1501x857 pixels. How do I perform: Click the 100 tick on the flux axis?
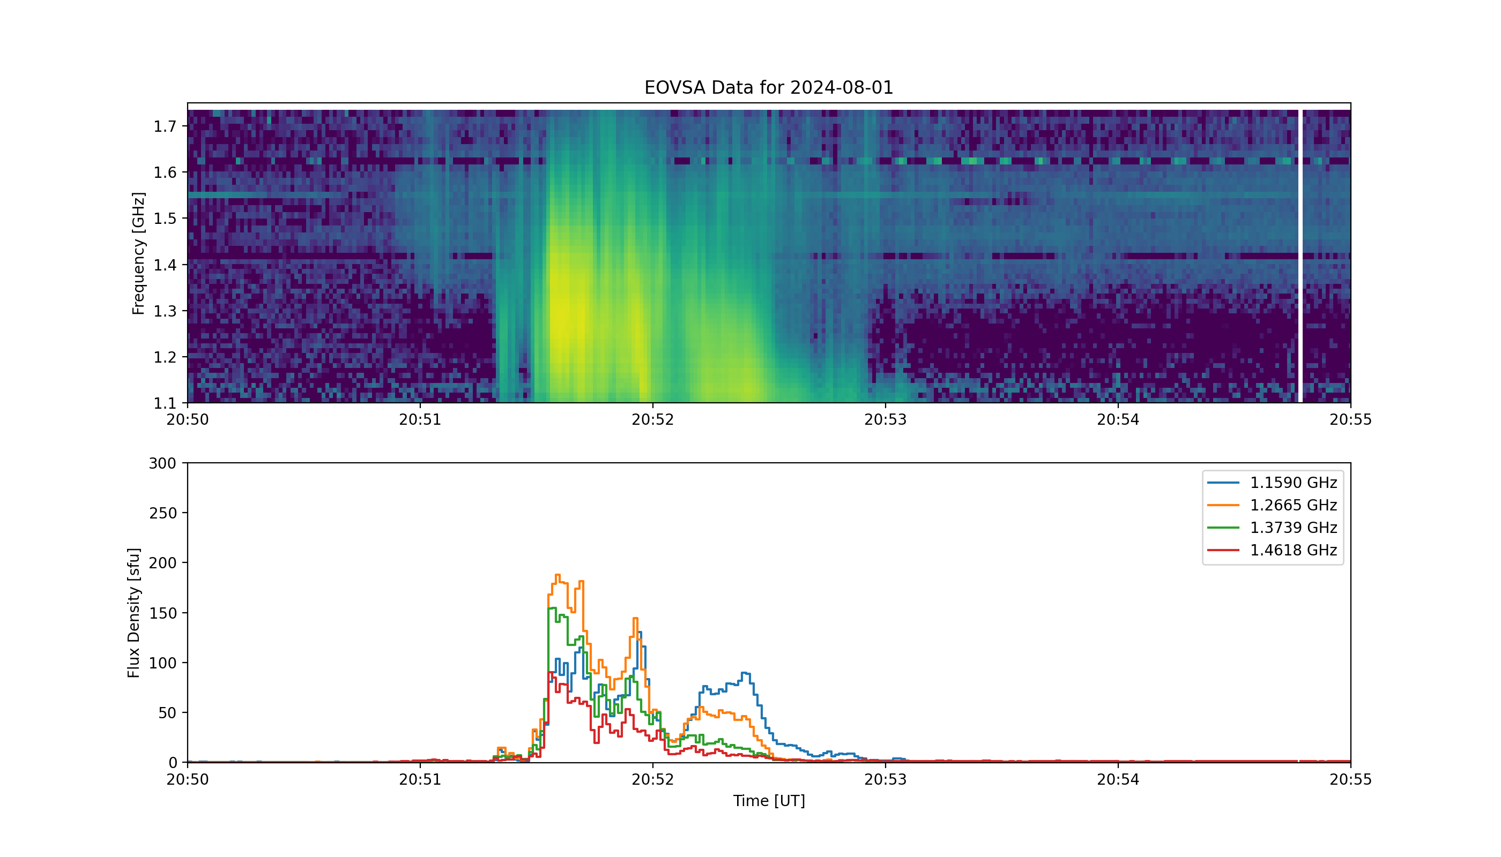[x=162, y=663]
